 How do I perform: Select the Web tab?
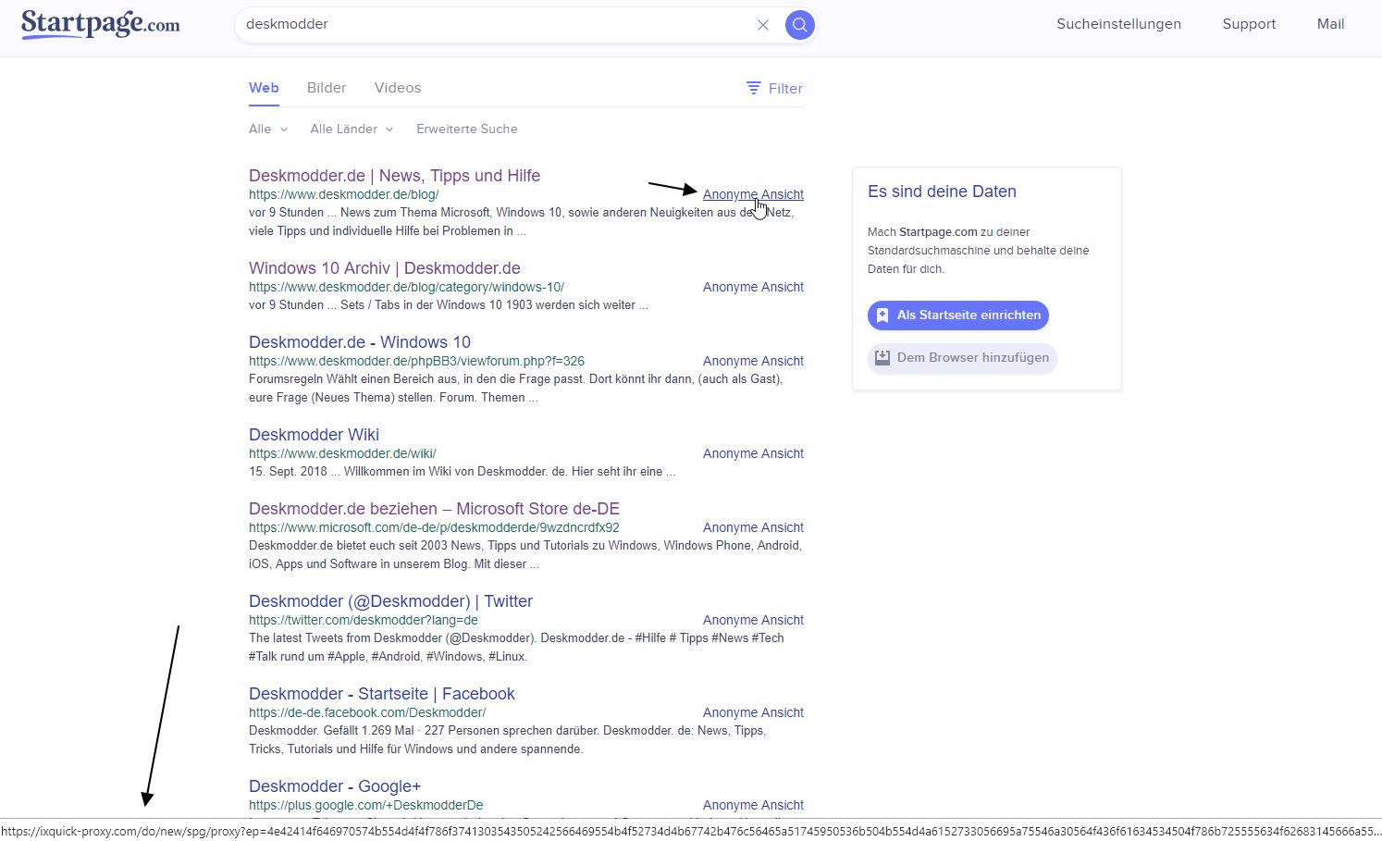coord(264,88)
